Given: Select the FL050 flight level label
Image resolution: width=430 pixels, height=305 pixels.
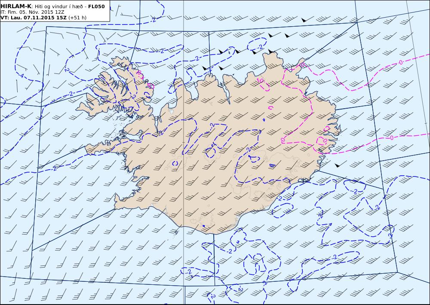Looking at the screenshot, I should (96, 6).
